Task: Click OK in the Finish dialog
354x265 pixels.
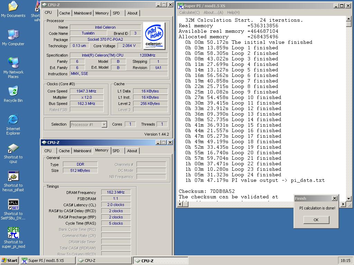Action: click(x=316, y=220)
